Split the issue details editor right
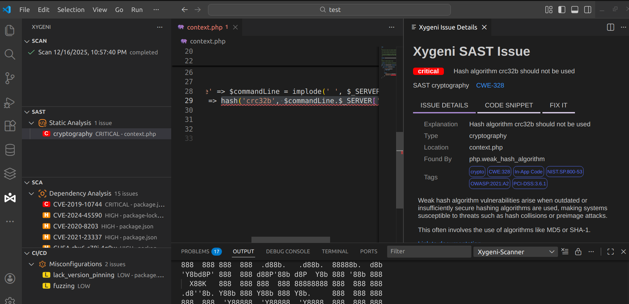 point(610,27)
